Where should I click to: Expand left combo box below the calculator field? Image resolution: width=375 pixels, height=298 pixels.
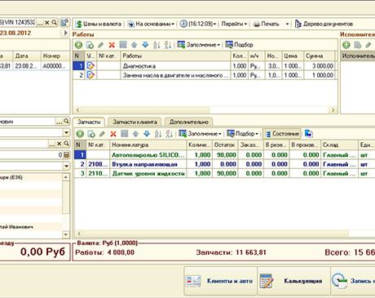coord(66,166)
